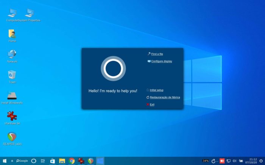Click the large assistant circle logo
Viewport: 265px width, 165px height.
(113, 69)
